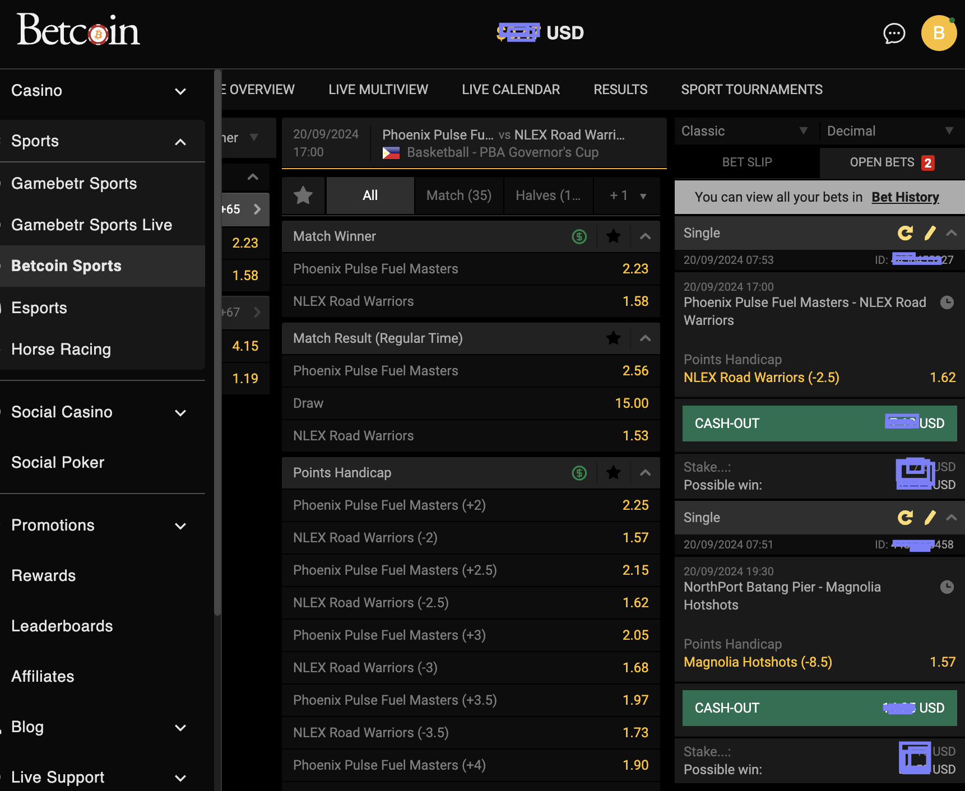Expand the Social Casino section
Viewport: 965px width, 791px height.
pos(180,413)
